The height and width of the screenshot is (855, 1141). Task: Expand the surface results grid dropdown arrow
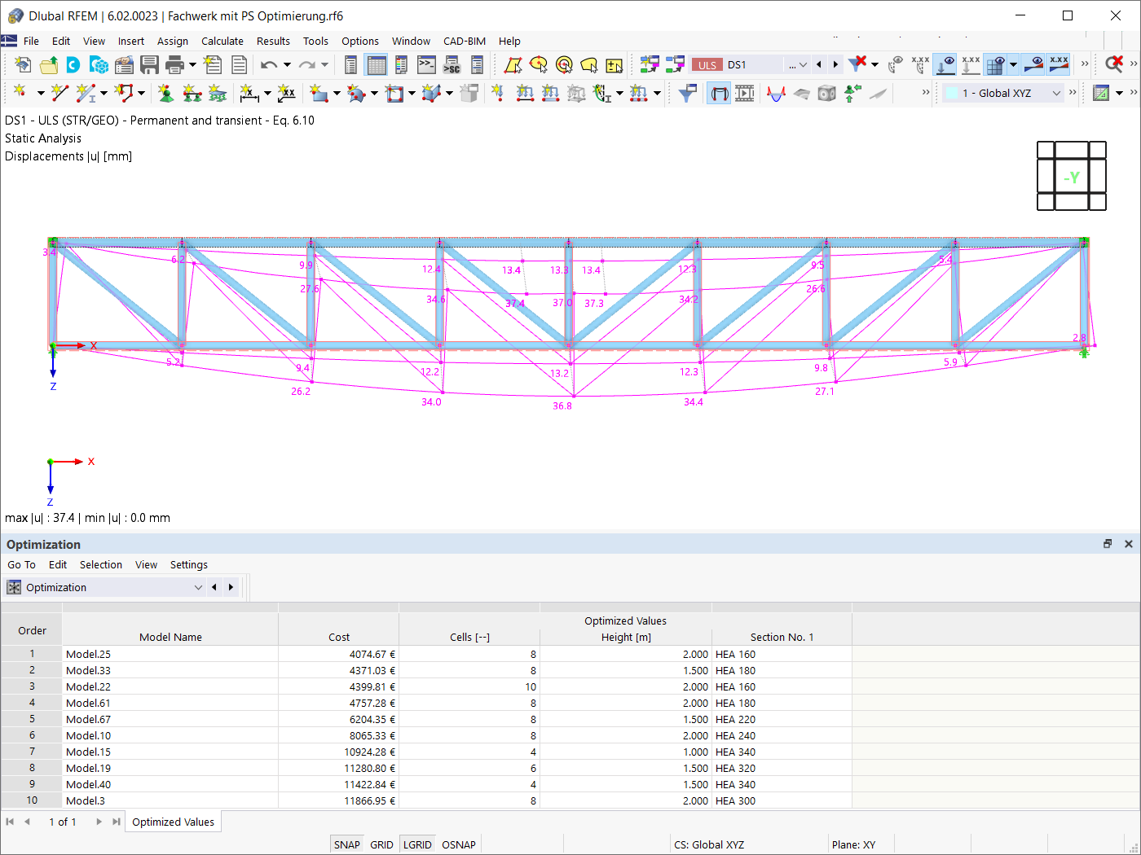[1013, 64]
